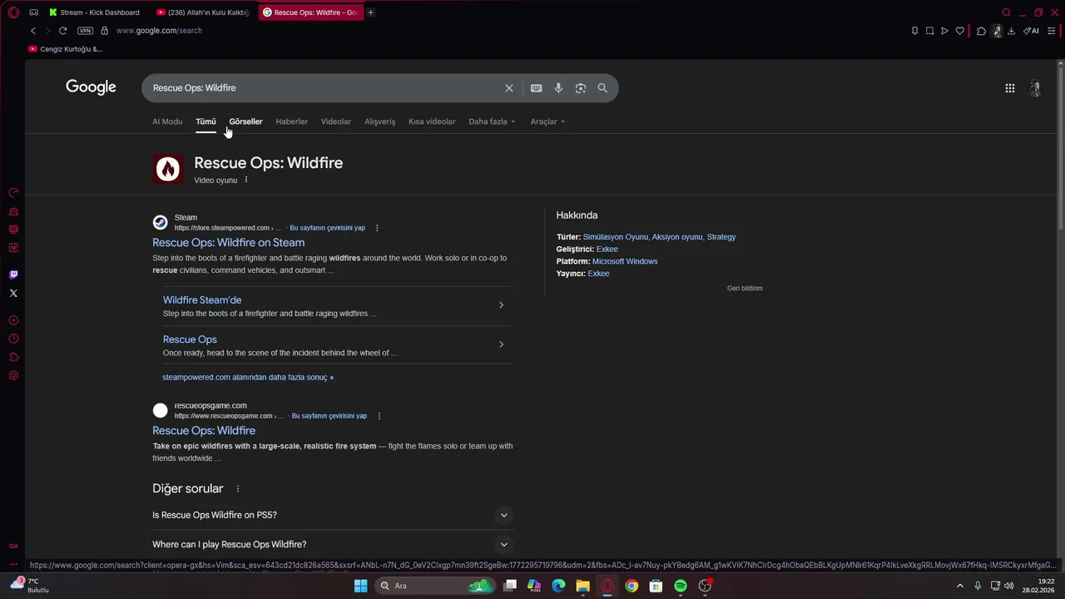The height and width of the screenshot is (599, 1065).
Task: Open the pinboard pin icon in toolbar
Action: coord(914,31)
